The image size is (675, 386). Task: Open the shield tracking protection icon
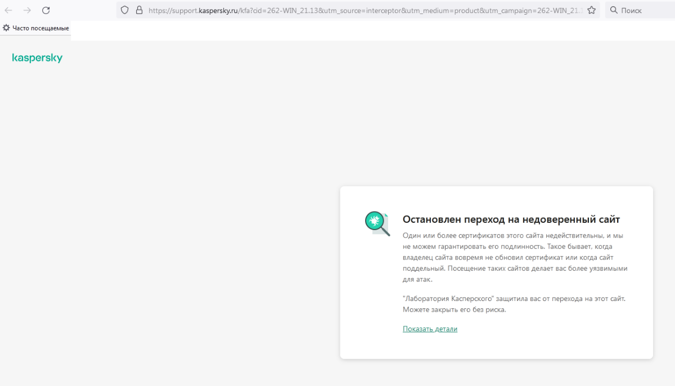point(125,10)
